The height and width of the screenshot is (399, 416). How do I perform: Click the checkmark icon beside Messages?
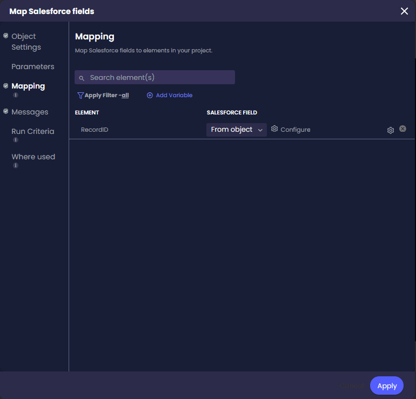[x=5, y=111]
